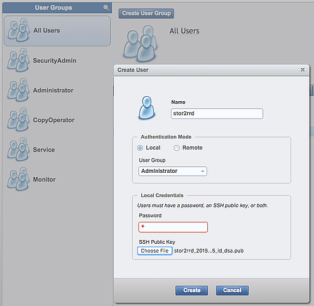Select the Administrator group icon
Screen dimensions: 314x306
(x=18, y=90)
